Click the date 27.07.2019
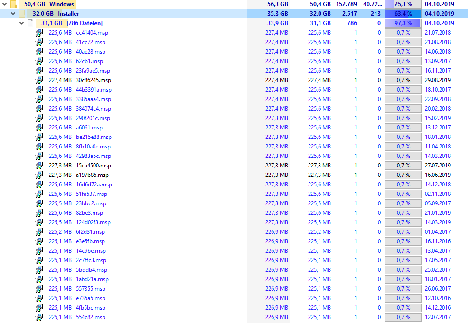The height and width of the screenshot is (323, 470). click(438, 166)
